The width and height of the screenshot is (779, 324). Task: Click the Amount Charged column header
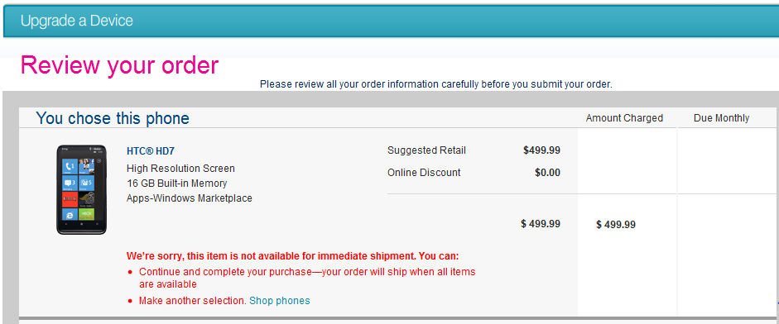click(x=624, y=118)
